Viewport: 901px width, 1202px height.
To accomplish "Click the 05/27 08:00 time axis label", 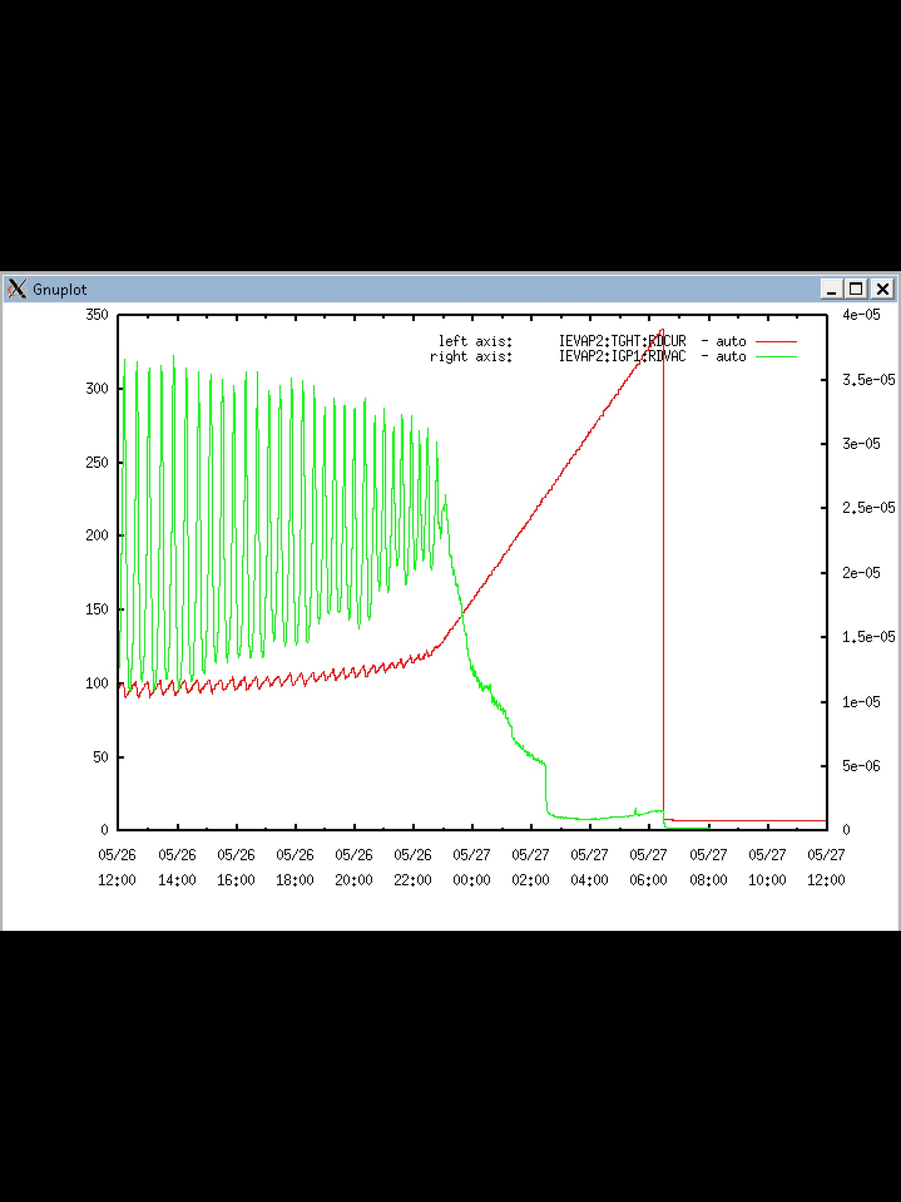I will coord(709,867).
